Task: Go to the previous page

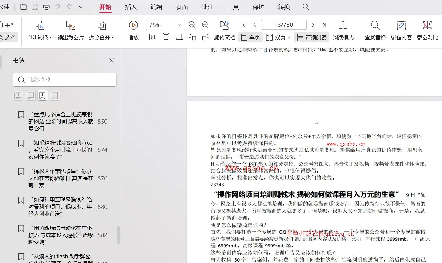Action: [x=254, y=25]
